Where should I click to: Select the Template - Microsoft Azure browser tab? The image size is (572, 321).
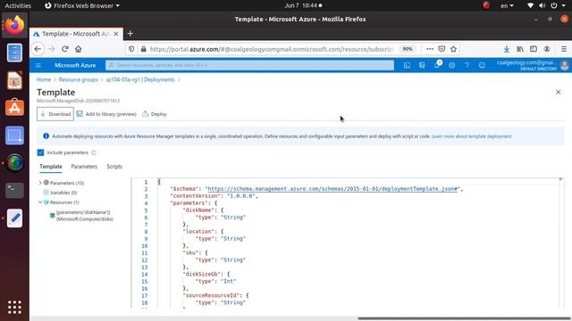(x=75, y=34)
